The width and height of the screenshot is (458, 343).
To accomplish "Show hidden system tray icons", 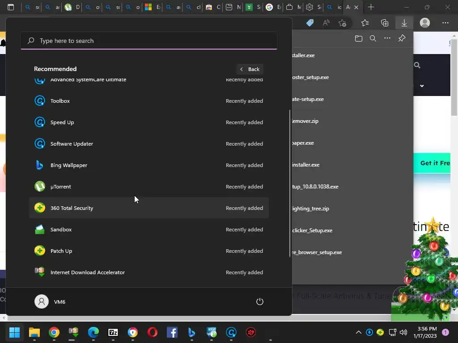I will (359, 332).
